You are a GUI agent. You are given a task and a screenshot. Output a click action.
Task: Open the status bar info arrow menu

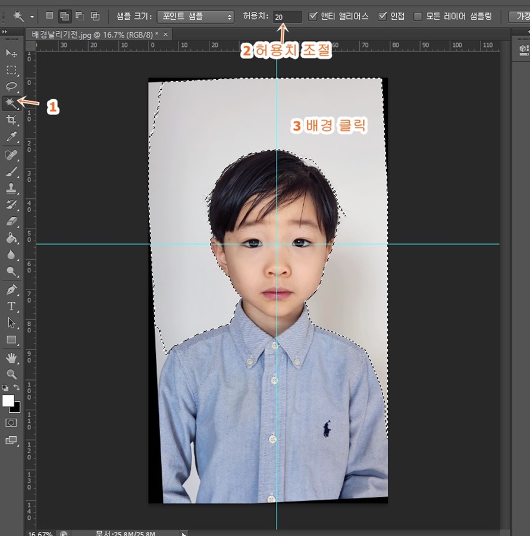[x=184, y=533]
